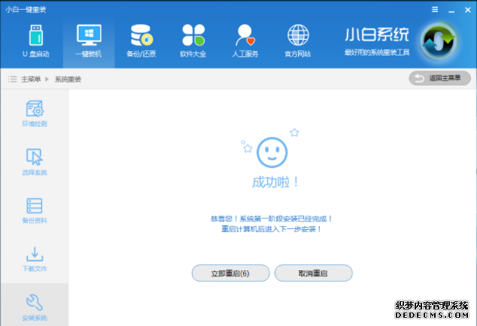
Task: Click 返回主菜单 button
Action: click(x=439, y=78)
